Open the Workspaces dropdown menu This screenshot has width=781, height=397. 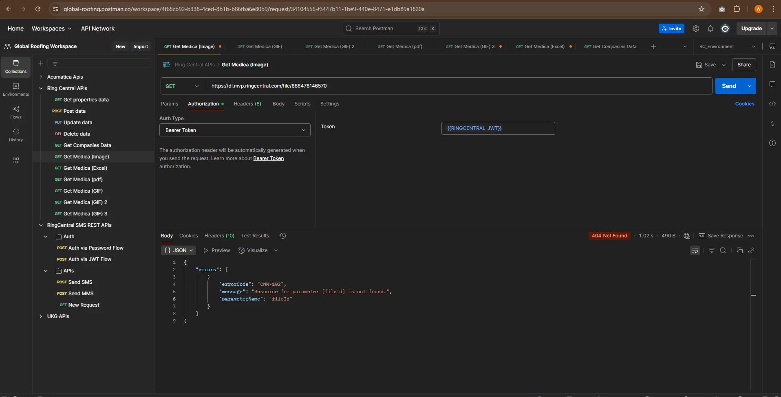coord(51,29)
